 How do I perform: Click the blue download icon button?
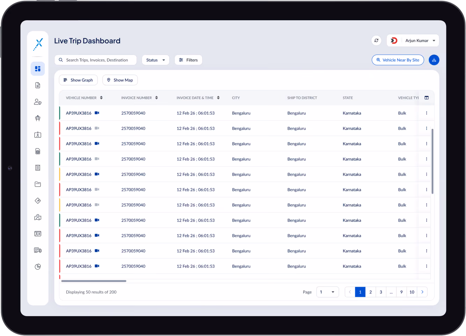tap(434, 60)
